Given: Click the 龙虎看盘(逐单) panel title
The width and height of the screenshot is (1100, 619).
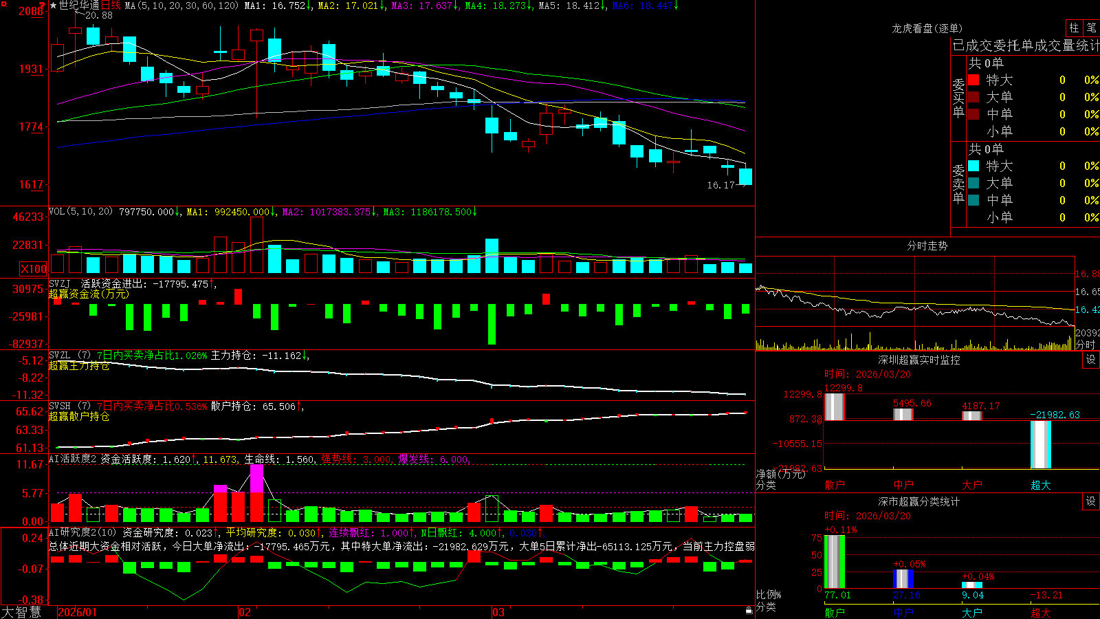Looking at the screenshot, I should 927,28.
